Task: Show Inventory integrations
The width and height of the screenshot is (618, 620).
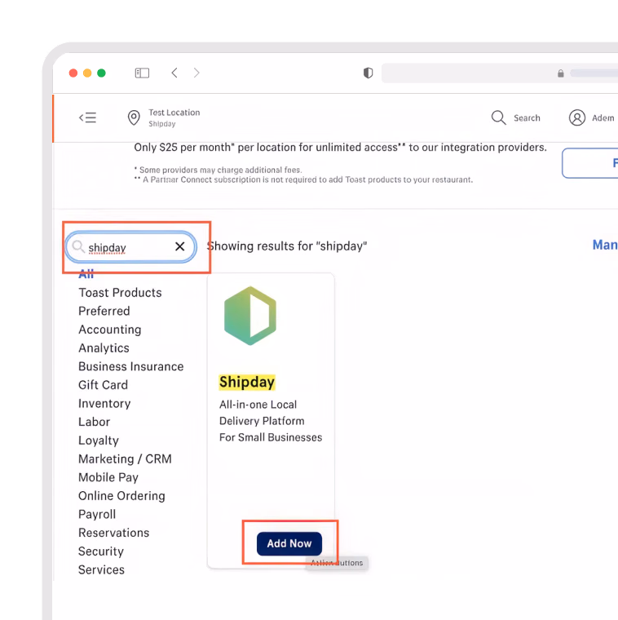Action: click(x=104, y=404)
